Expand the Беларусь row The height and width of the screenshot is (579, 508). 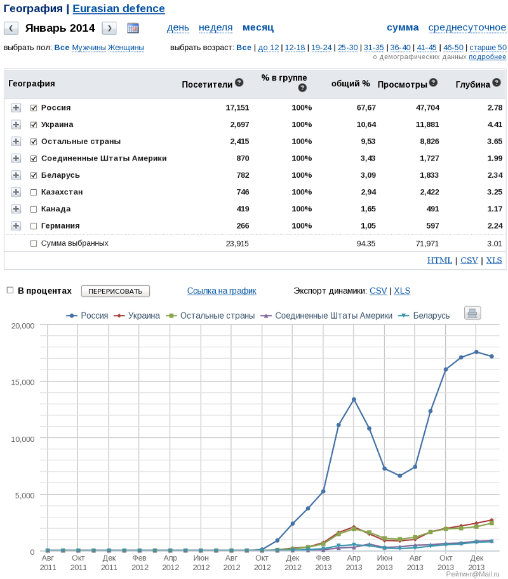click(15, 175)
